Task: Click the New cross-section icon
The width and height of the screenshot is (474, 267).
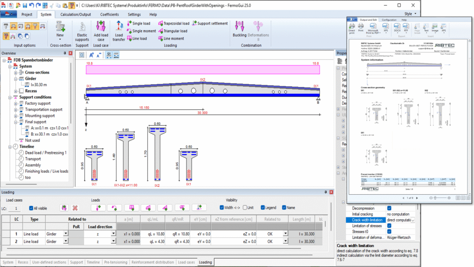Action: pos(60,31)
